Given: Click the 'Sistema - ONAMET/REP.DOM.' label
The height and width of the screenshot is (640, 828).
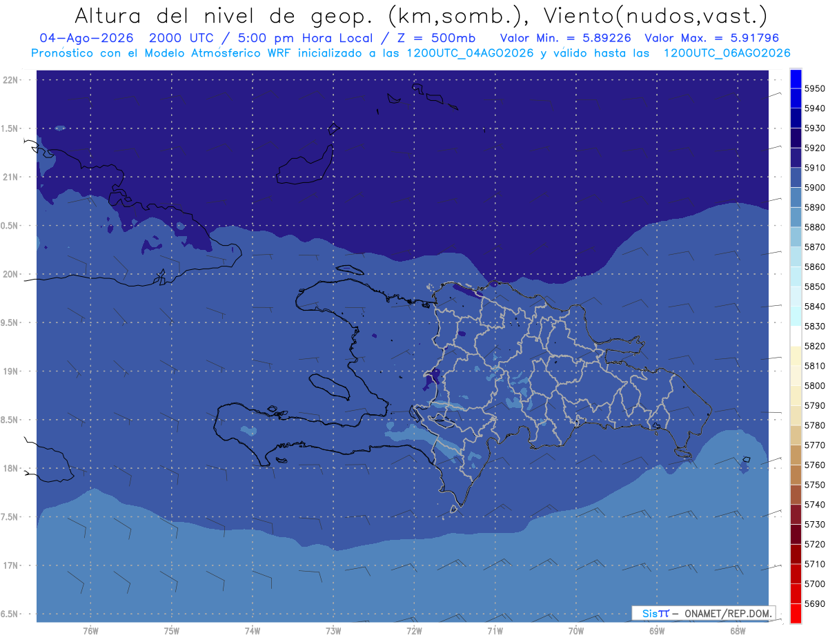Looking at the screenshot, I should 703,613.
